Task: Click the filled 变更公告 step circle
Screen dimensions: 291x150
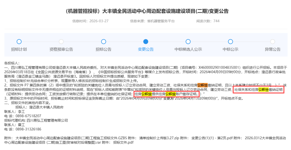Action: [146, 41]
